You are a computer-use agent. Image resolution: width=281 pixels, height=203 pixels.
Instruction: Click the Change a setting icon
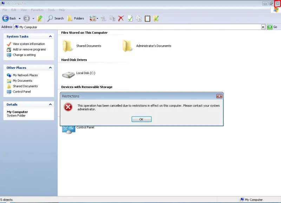point(9,55)
